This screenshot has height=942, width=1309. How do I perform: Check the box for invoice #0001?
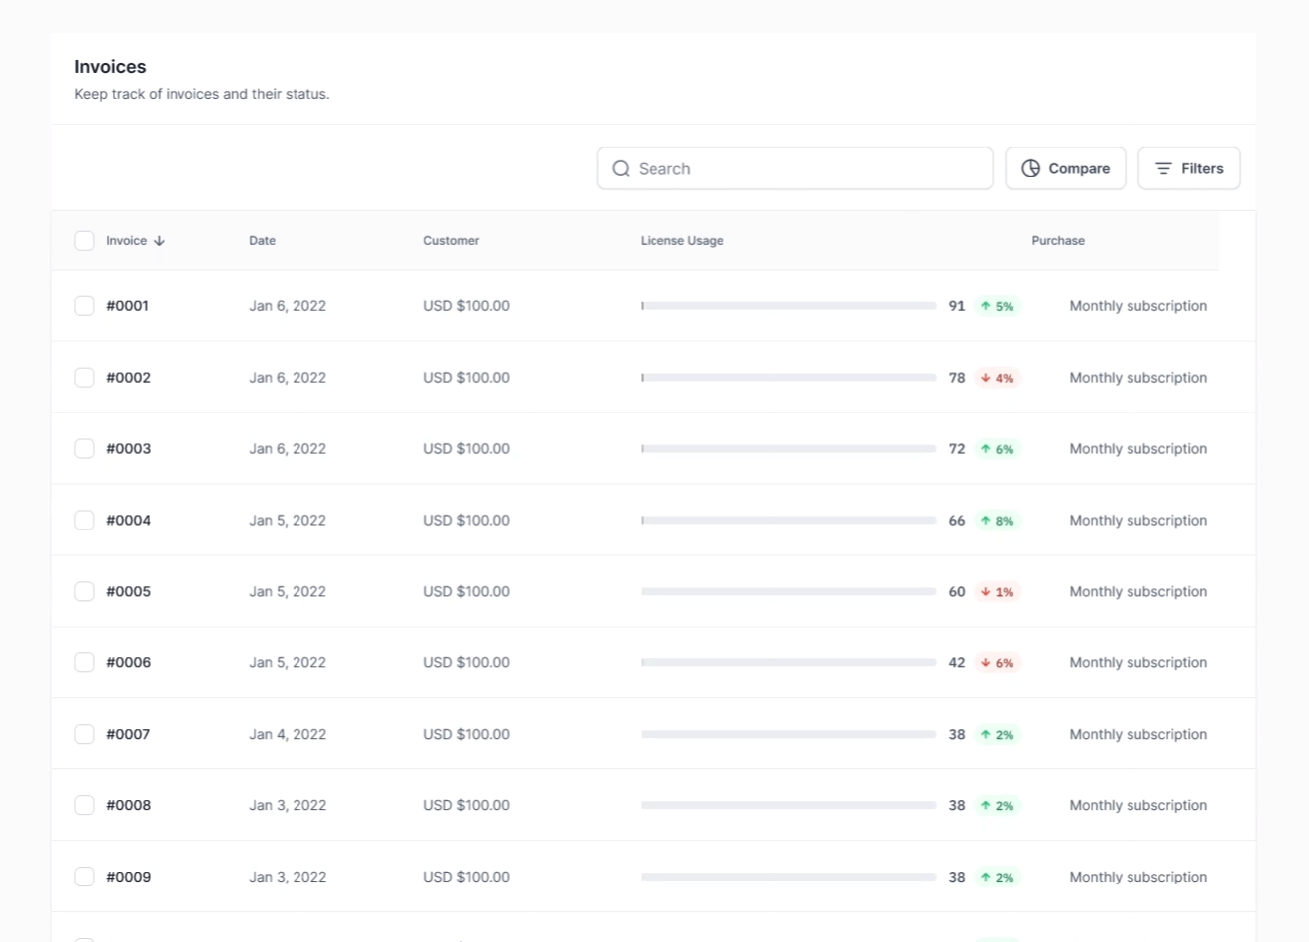pyautogui.click(x=85, y=306)
